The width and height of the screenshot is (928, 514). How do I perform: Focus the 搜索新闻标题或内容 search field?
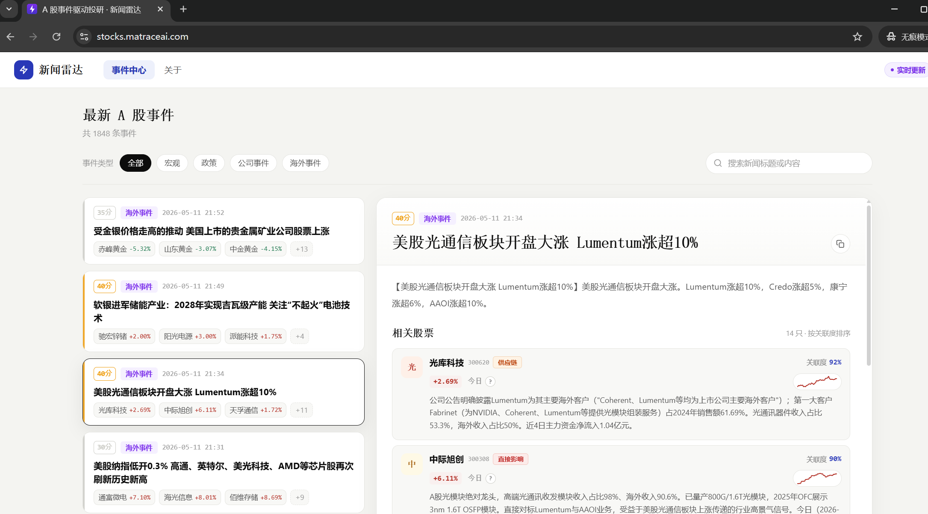789,163
